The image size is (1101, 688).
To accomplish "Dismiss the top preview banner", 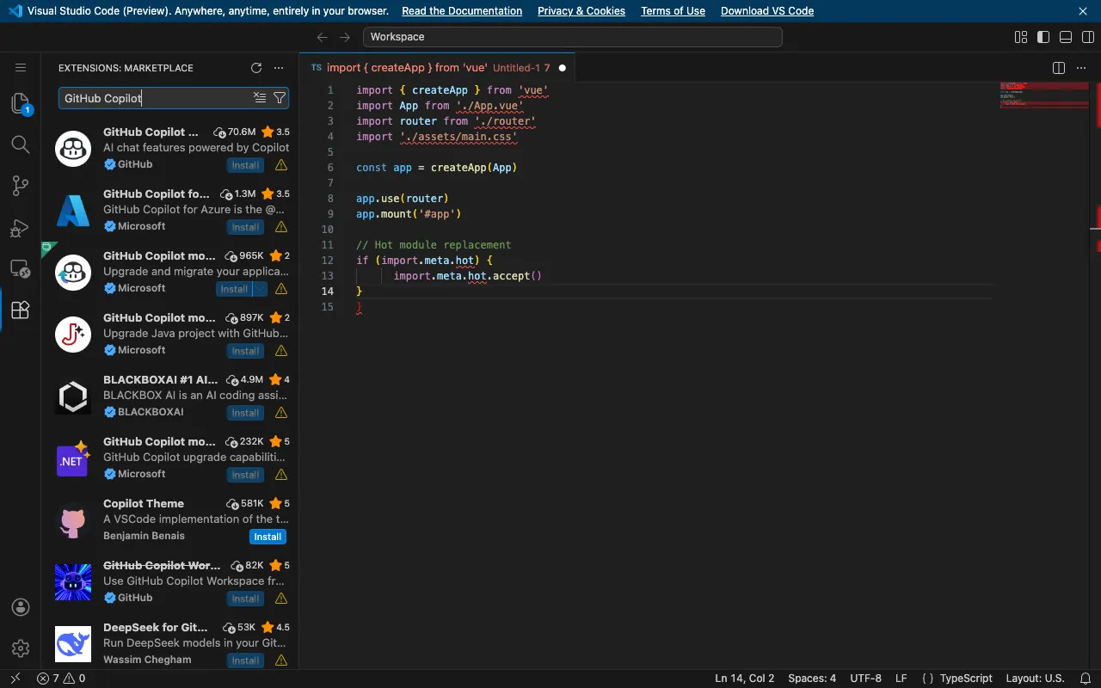I will pos(1083,11).
